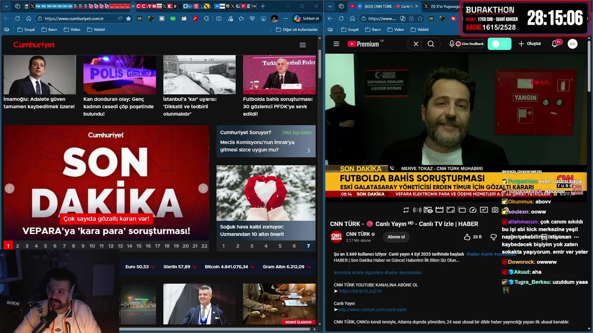
Task: Click the clapperboard icon below video
Action: click(439, 210)
